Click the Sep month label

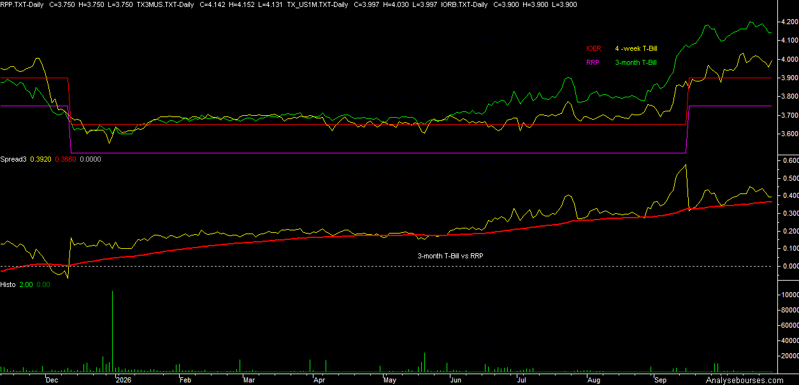(661, 380)
